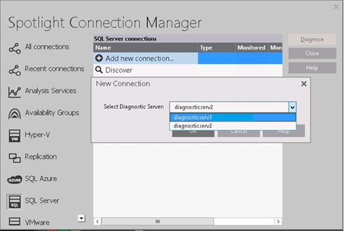Open the All connections category
The image size is (345, 231).
click(47, 47)
